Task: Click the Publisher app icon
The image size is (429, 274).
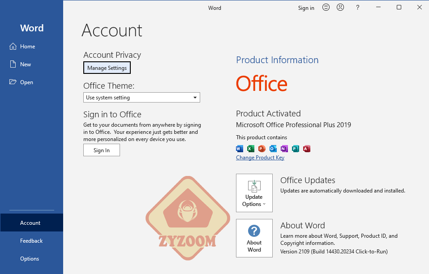Action: coord(296,149)
